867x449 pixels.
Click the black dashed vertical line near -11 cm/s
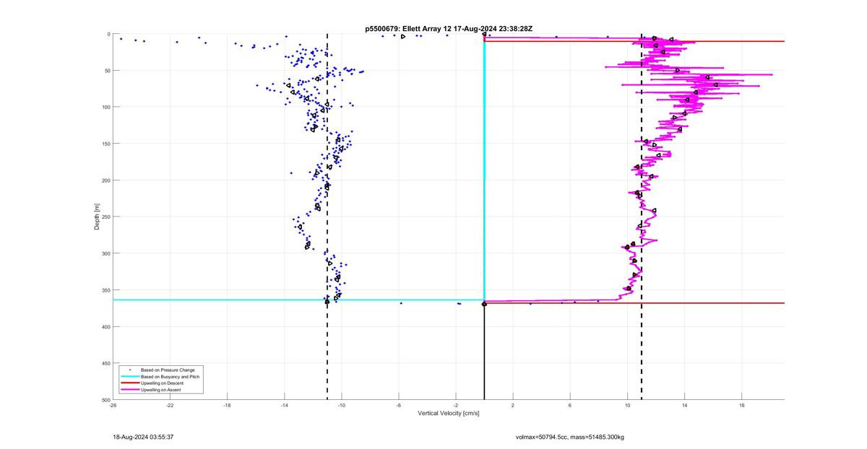pos(327,217)
